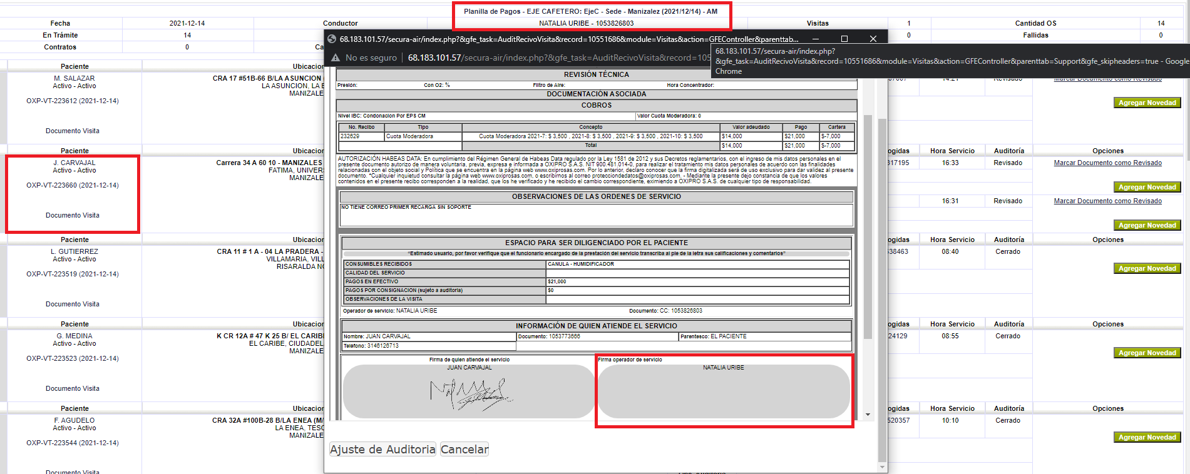
Task: Open 'Marcar Documento como Revisado' for 16:33 service
Action: click(x=1107, y=163)
